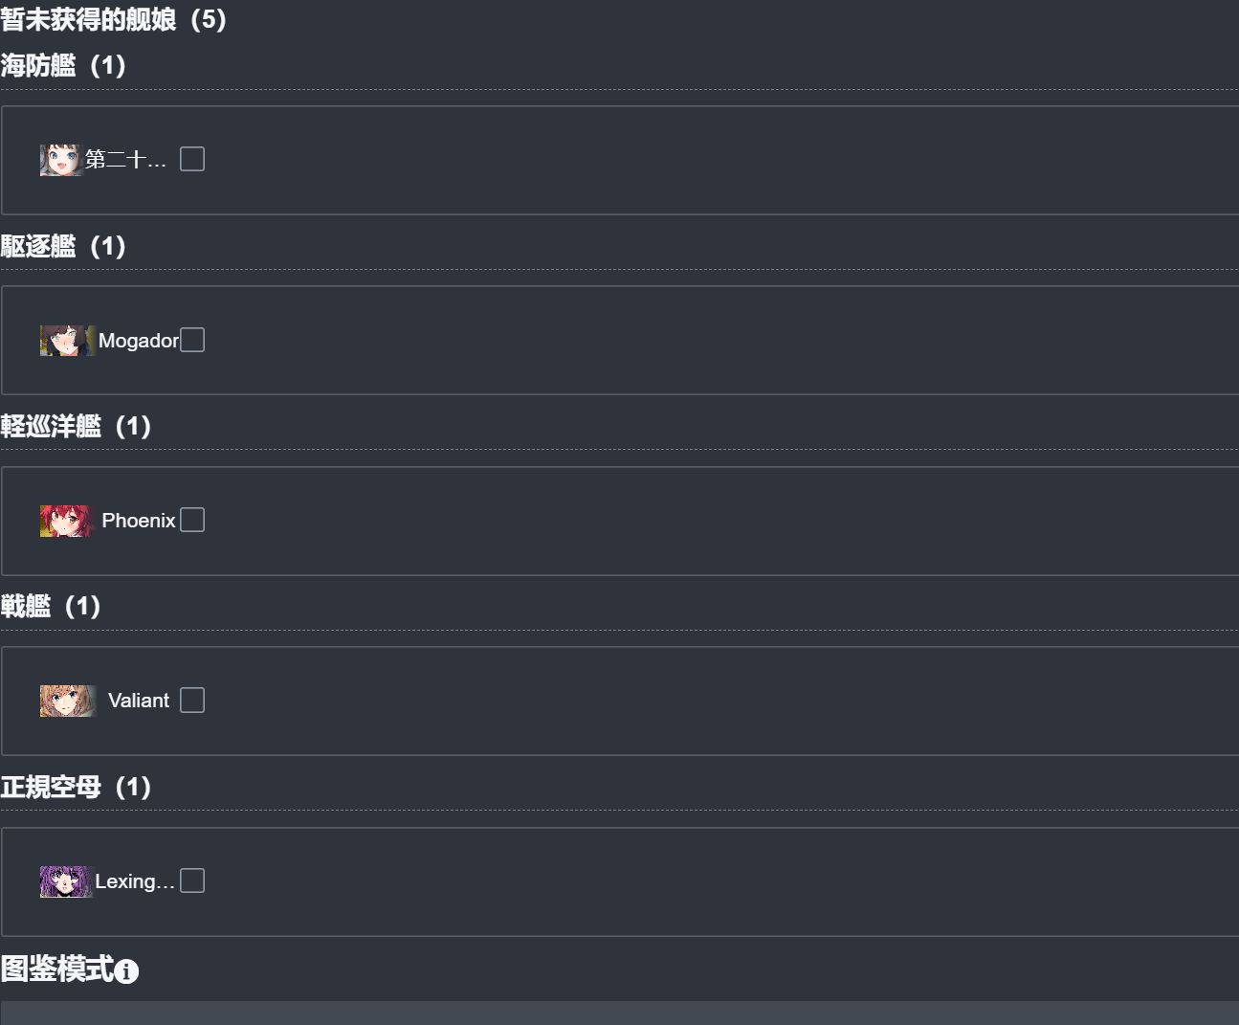Image resolution: width=1239 pixels, height=1025 pixels.
Task: Select the 戦艦 (1) category heading
Action: click(x=51, y=606)
